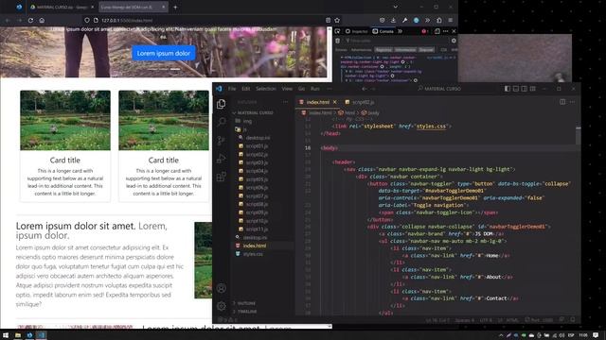Click the VS Code command center search box
Image resolution: width=606 pixels, height=340 pixels.
[439, 89]
